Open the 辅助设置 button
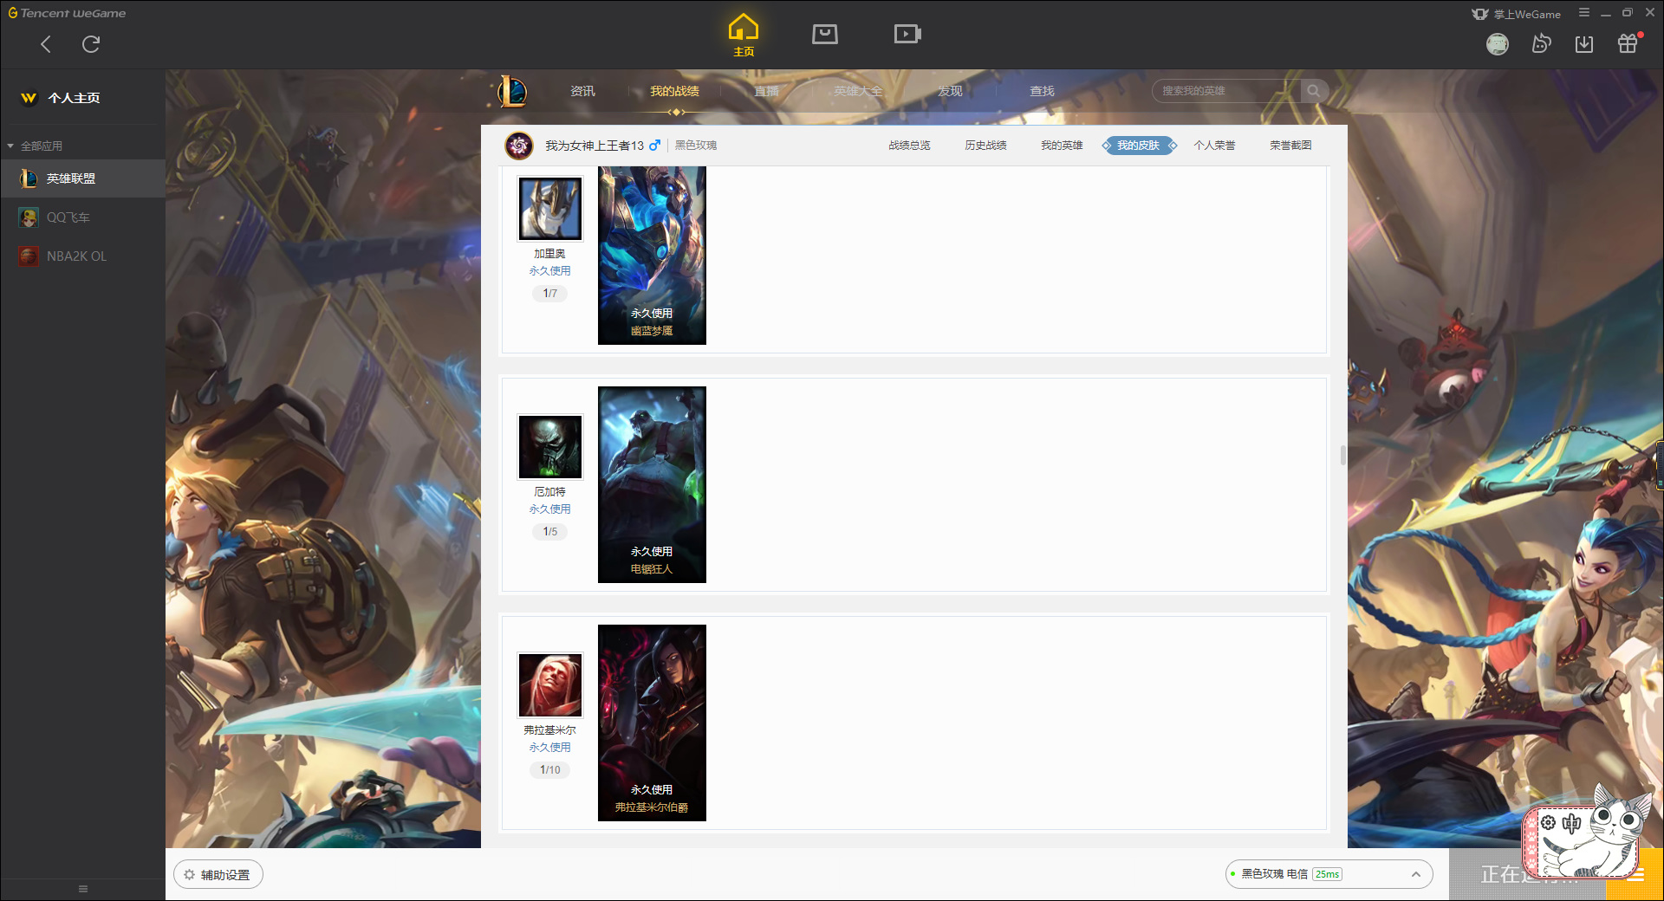Screen dimensions: 1664x901 click(x=218, y=875)
